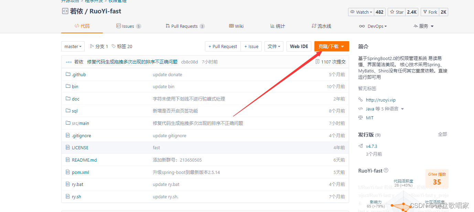Click the 2K fork count
The width and height of the screenshot is (474, 212).
pyautogui.click(x=443, y=12)
